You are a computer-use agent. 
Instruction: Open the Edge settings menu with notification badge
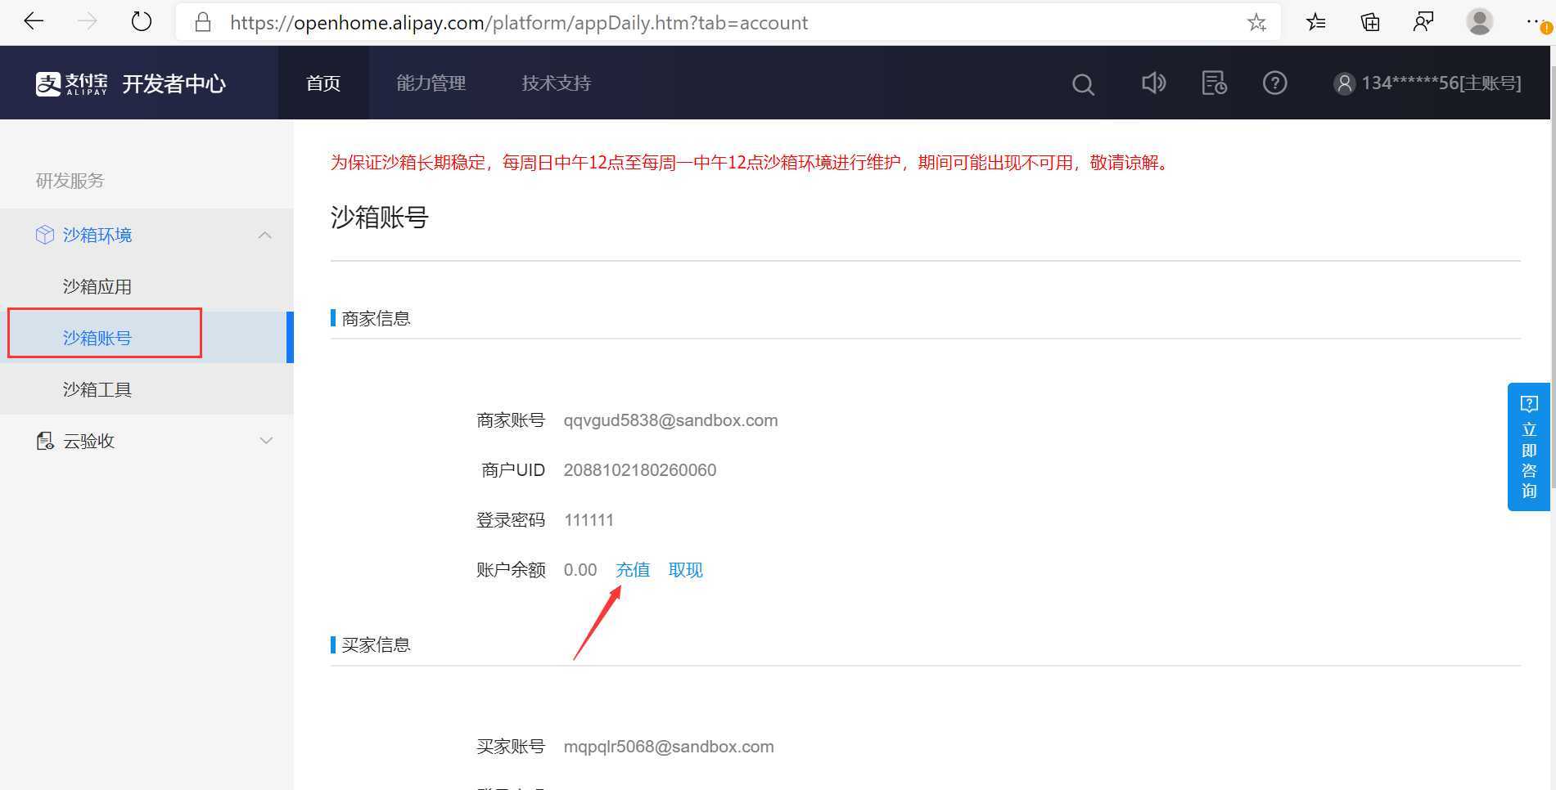coord(1536,21)
